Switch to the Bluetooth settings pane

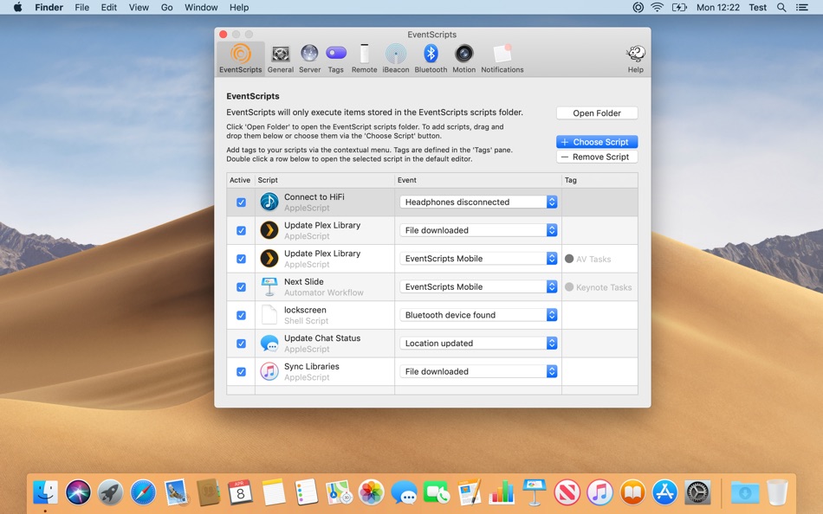point(431,58)
